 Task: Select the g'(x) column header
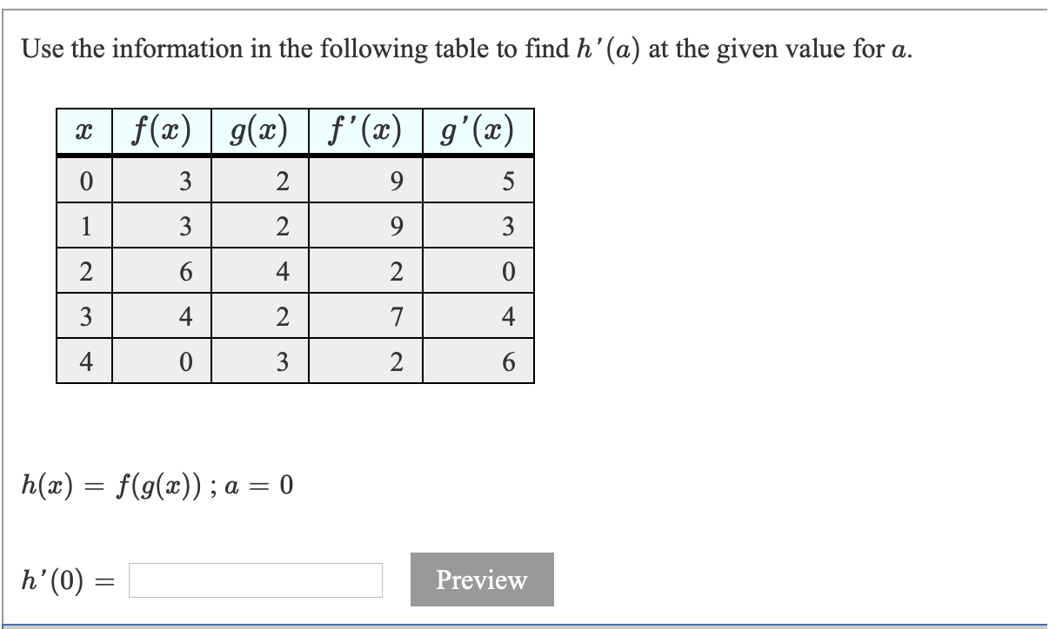(478, 130)
